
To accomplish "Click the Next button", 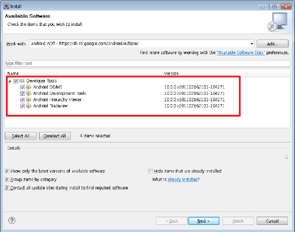I will (x=204, y=221).
